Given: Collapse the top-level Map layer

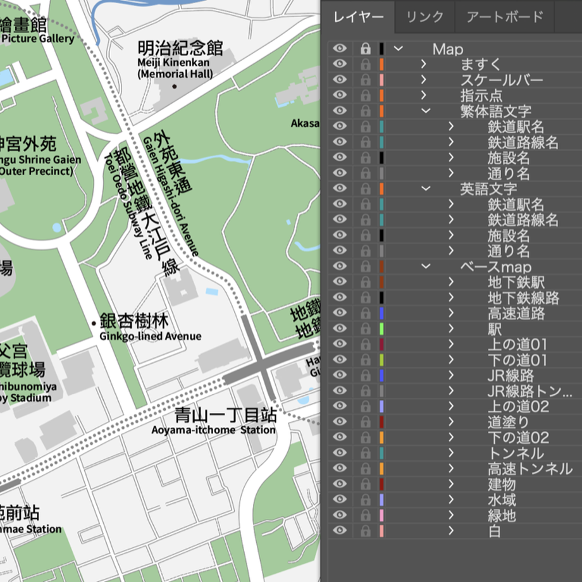Looking at the screenshot, I should click(399, 49).
